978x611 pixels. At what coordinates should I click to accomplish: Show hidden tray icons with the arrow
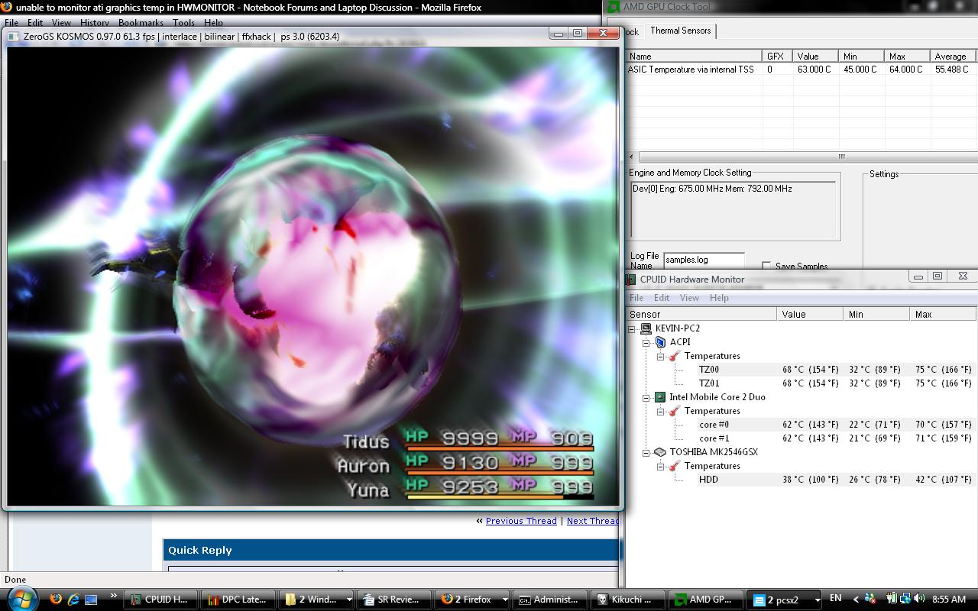pyautogui.click(x=856, y=600)
